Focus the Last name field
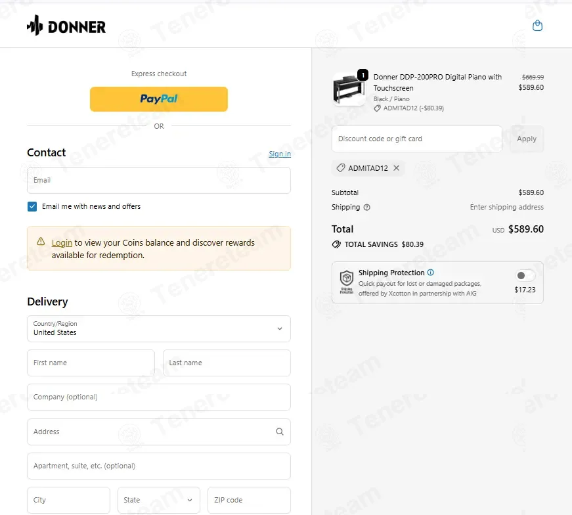 tap(227, 363)
